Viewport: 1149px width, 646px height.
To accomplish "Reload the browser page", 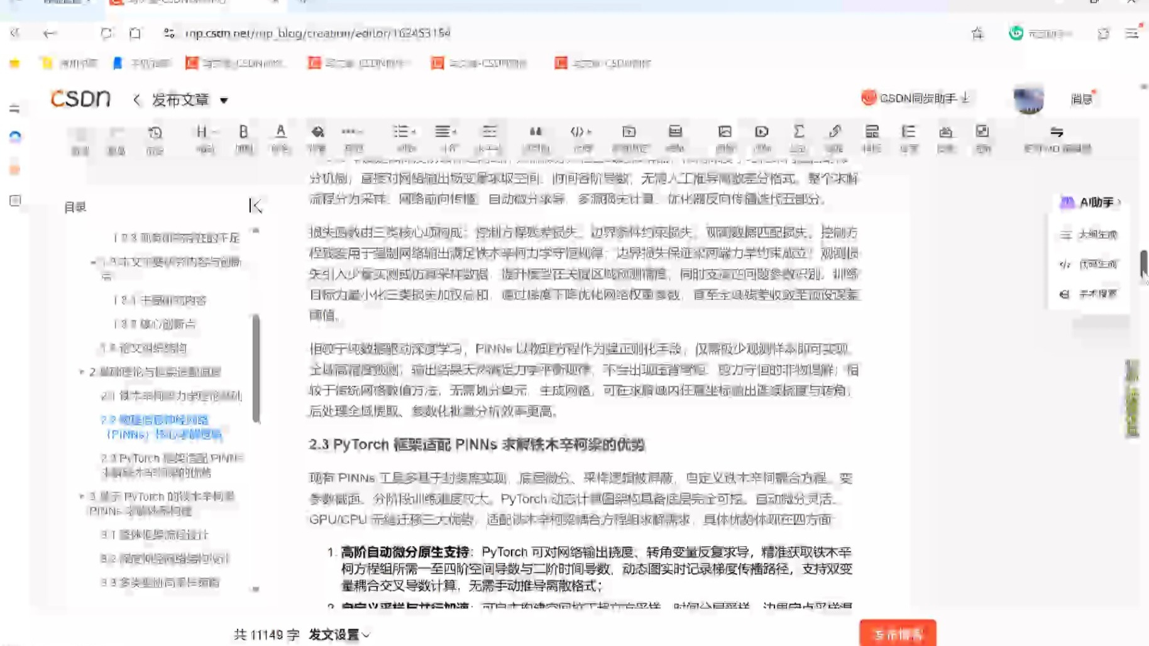I will click(x=106, y=33).
